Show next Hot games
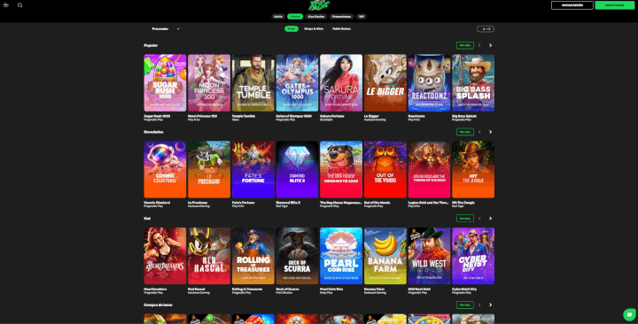The image size is (638, 324). click(x=490, y=219)
